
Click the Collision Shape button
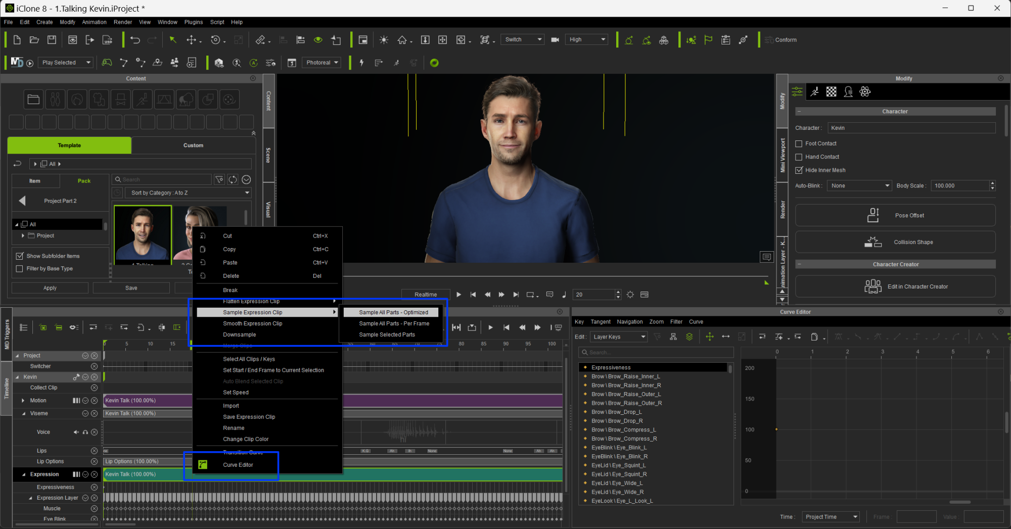pos(895,242)
